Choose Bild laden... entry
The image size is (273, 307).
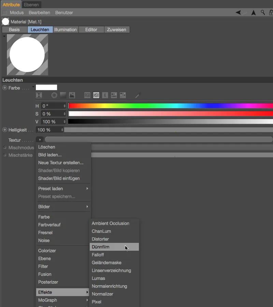(x=63, y=155)
